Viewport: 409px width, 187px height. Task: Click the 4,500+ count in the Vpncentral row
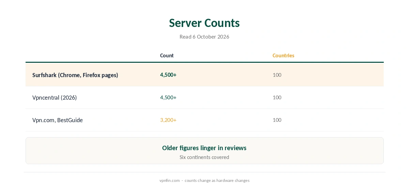(168, 97)
